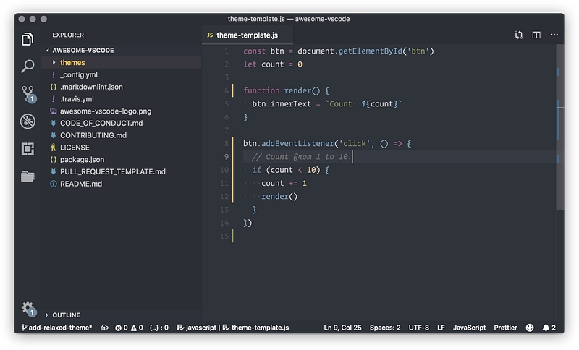The height and width of the screenshot is (350, 579).
Task: Open the Extensions view icon
Action: click(x=28, y=149)
